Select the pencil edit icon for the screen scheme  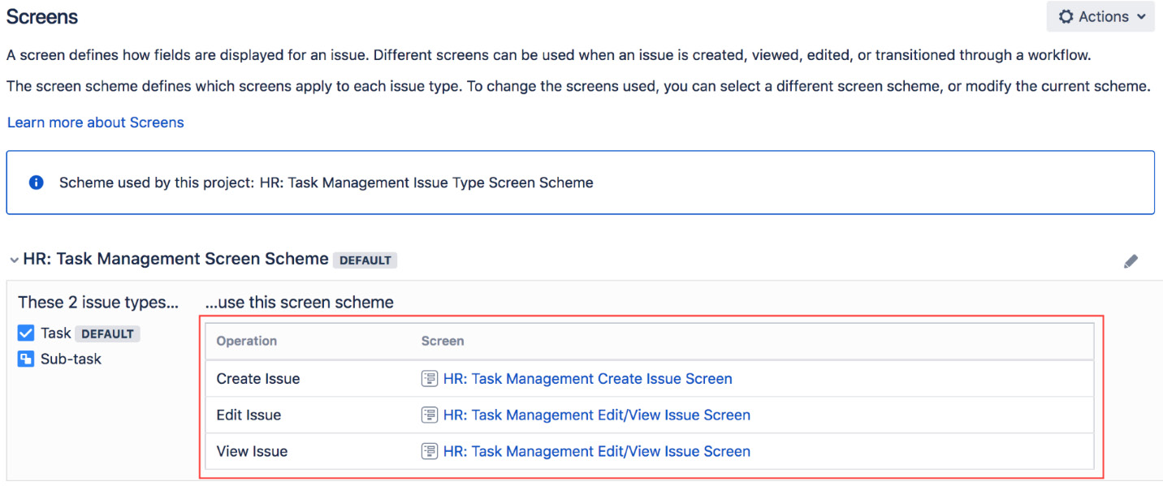(x=1131, y=260)
